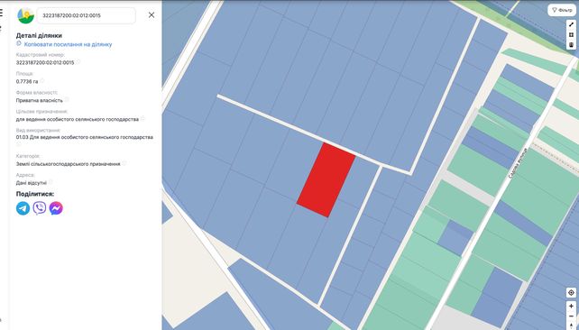The height and width of the screenshot is (330, 579).
Task: Copy the area 0.7736 га value icon
Action: [x=41, y=81]
